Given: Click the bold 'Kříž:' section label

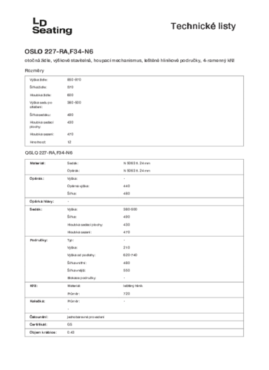Looking at the screenshot, I should coord(34,286).
